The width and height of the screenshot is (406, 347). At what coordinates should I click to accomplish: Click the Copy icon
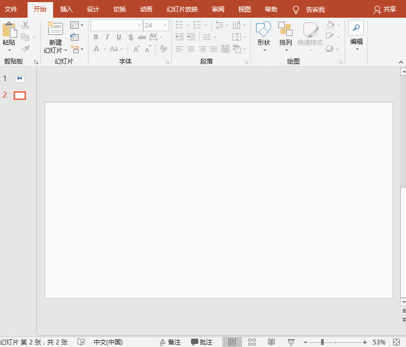coord(25,37)
